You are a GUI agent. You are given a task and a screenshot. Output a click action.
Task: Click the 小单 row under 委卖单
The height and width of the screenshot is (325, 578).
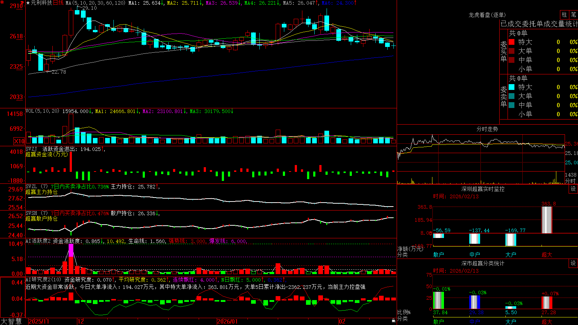click(543, 114)
